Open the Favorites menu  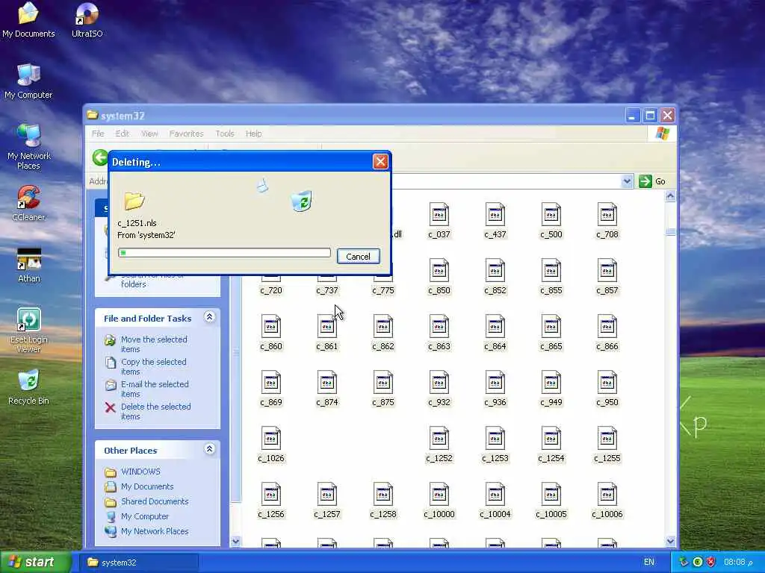[x=186, y=134]
